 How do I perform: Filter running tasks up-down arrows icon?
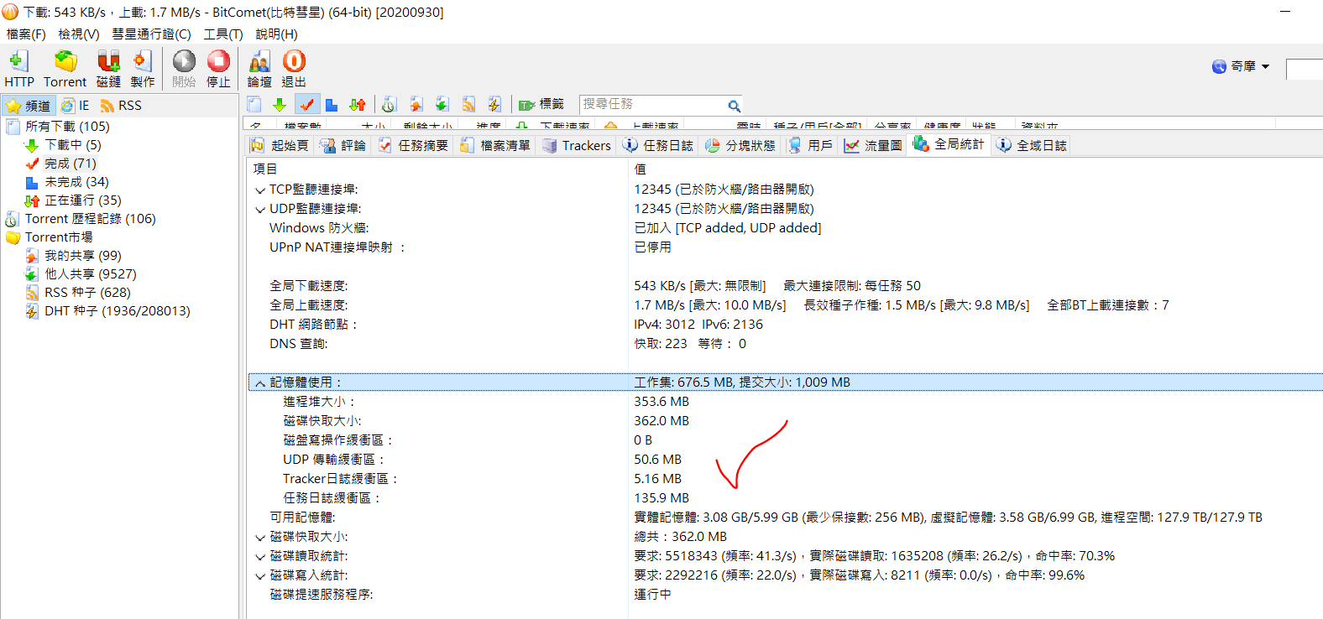click(x=358, y=104)
